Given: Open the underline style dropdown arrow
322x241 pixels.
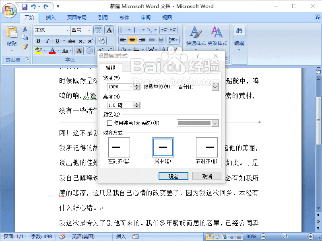Looking at the screenshot, I should click(x=64, y=41).
